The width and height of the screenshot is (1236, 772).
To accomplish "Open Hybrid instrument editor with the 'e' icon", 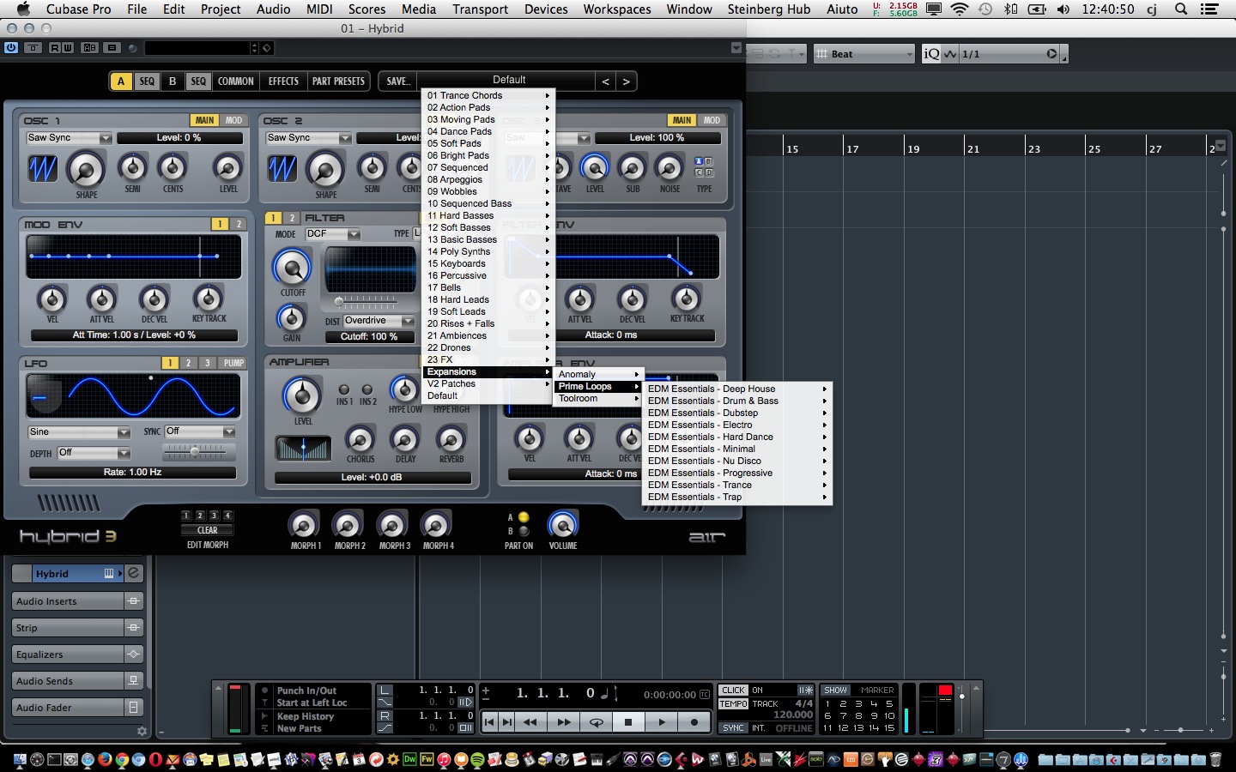I will (134, 573).
